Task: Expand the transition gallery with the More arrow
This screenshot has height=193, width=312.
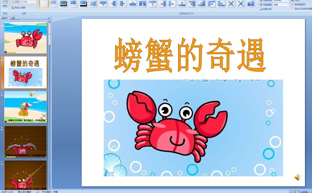Action: coord(257,7)
